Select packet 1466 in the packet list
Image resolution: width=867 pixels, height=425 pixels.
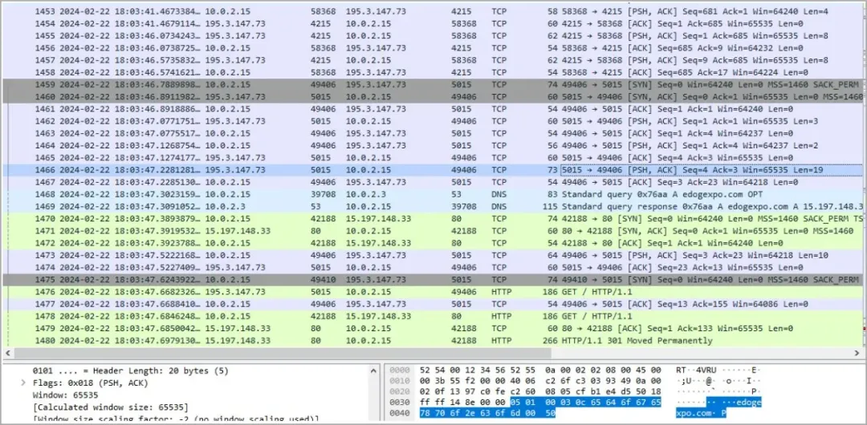(x=321, y=170)
